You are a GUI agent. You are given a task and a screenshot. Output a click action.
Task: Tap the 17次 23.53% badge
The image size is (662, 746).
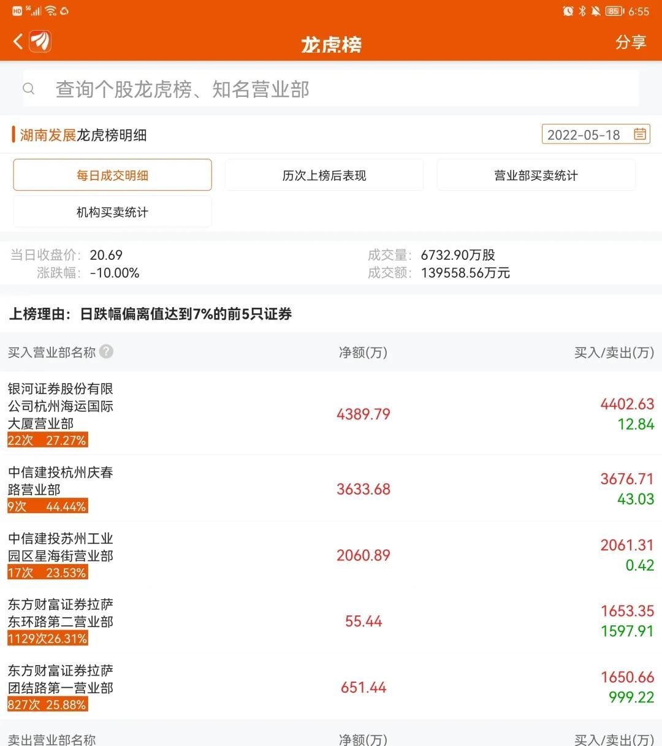coord(47,573)
